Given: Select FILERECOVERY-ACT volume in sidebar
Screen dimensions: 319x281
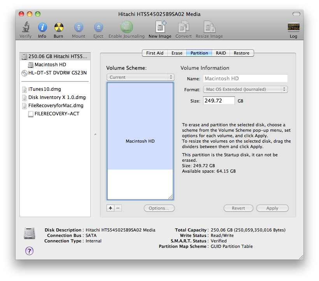Looking at the screenshot, I should click(55, 114).
